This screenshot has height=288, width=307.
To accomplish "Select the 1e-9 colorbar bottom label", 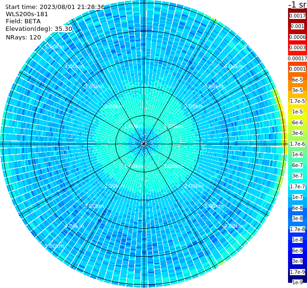I will 298,282.
